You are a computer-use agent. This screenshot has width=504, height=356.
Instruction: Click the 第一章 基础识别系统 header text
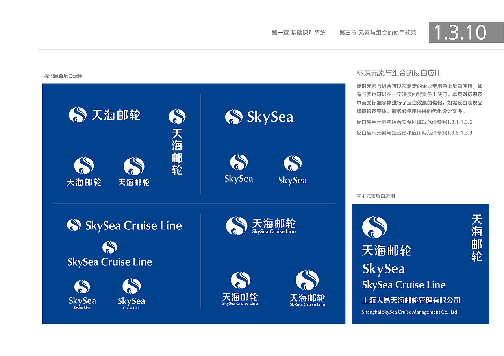(x=298, y=33)
